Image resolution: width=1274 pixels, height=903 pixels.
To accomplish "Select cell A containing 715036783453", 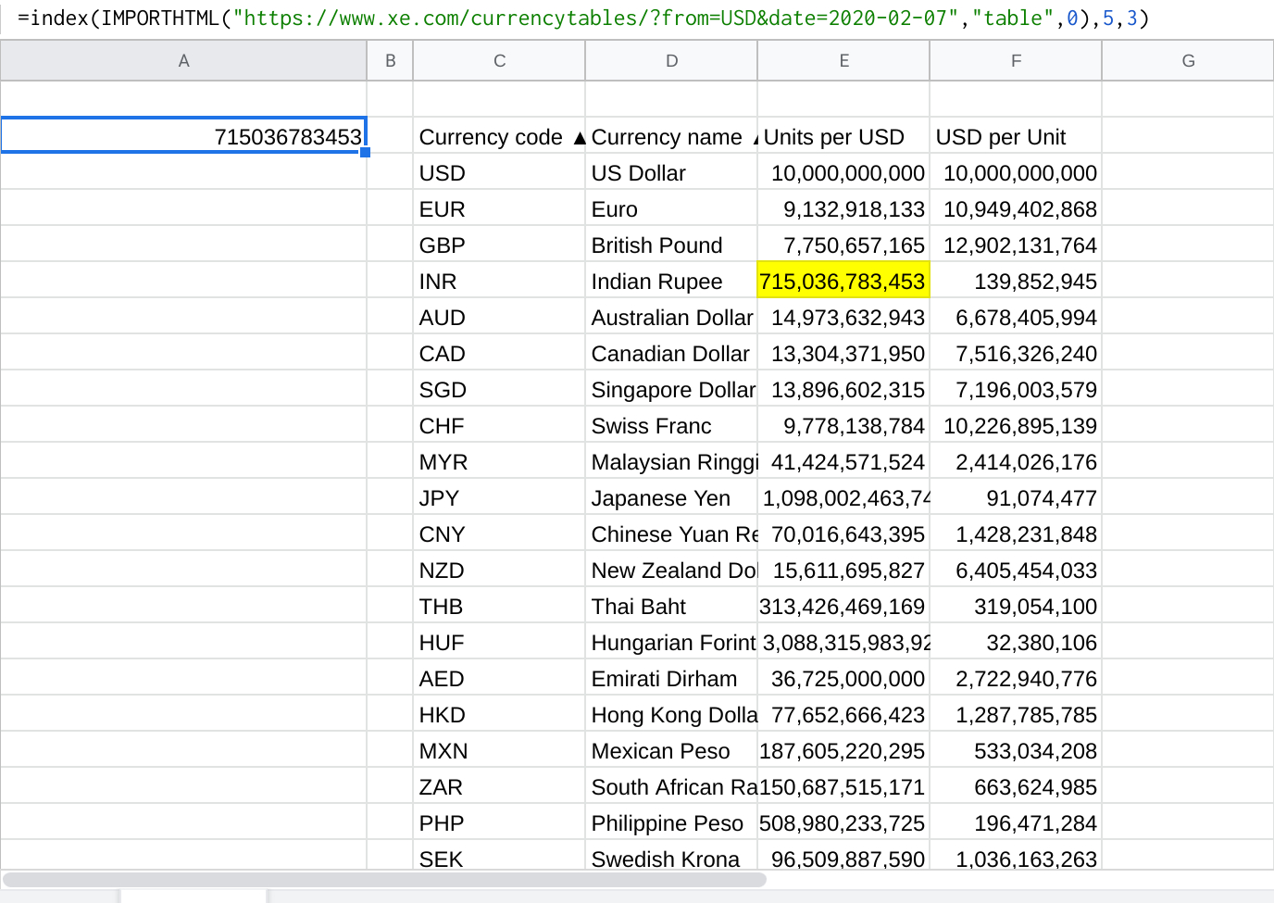I will (183, 135).
